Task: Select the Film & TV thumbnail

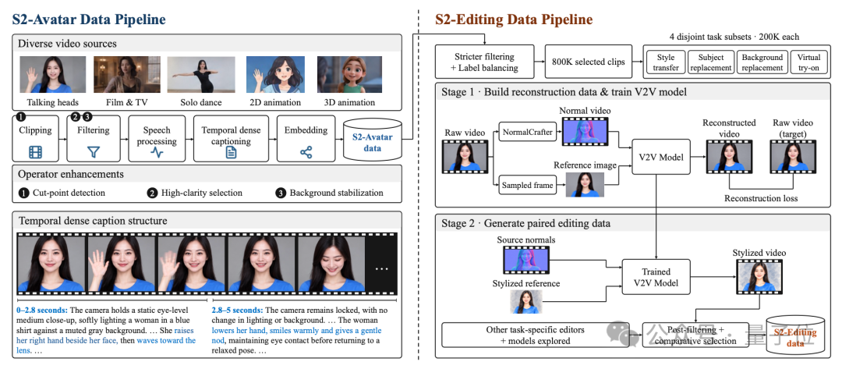Action: pyautogui.click(x=127, y=75)
